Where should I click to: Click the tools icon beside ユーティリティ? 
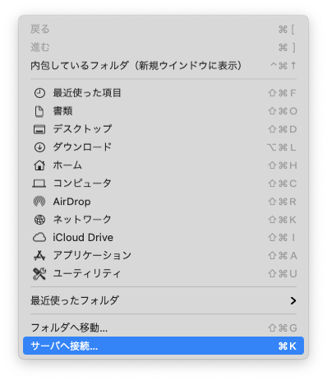(x=39, y=274)
